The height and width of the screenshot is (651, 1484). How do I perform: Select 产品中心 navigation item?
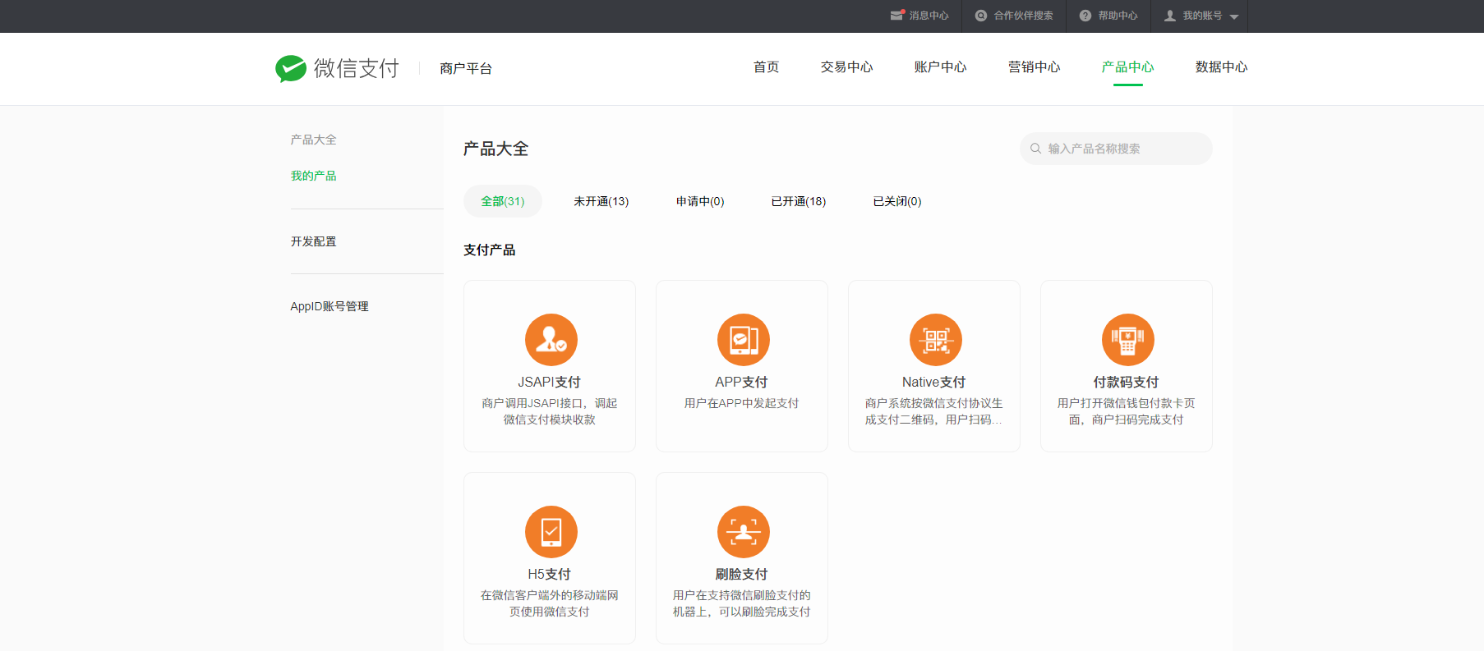(x=1128, y=67)
